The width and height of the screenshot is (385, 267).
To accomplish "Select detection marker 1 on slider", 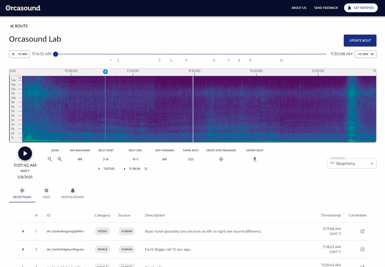I will (x=111, y=60).
